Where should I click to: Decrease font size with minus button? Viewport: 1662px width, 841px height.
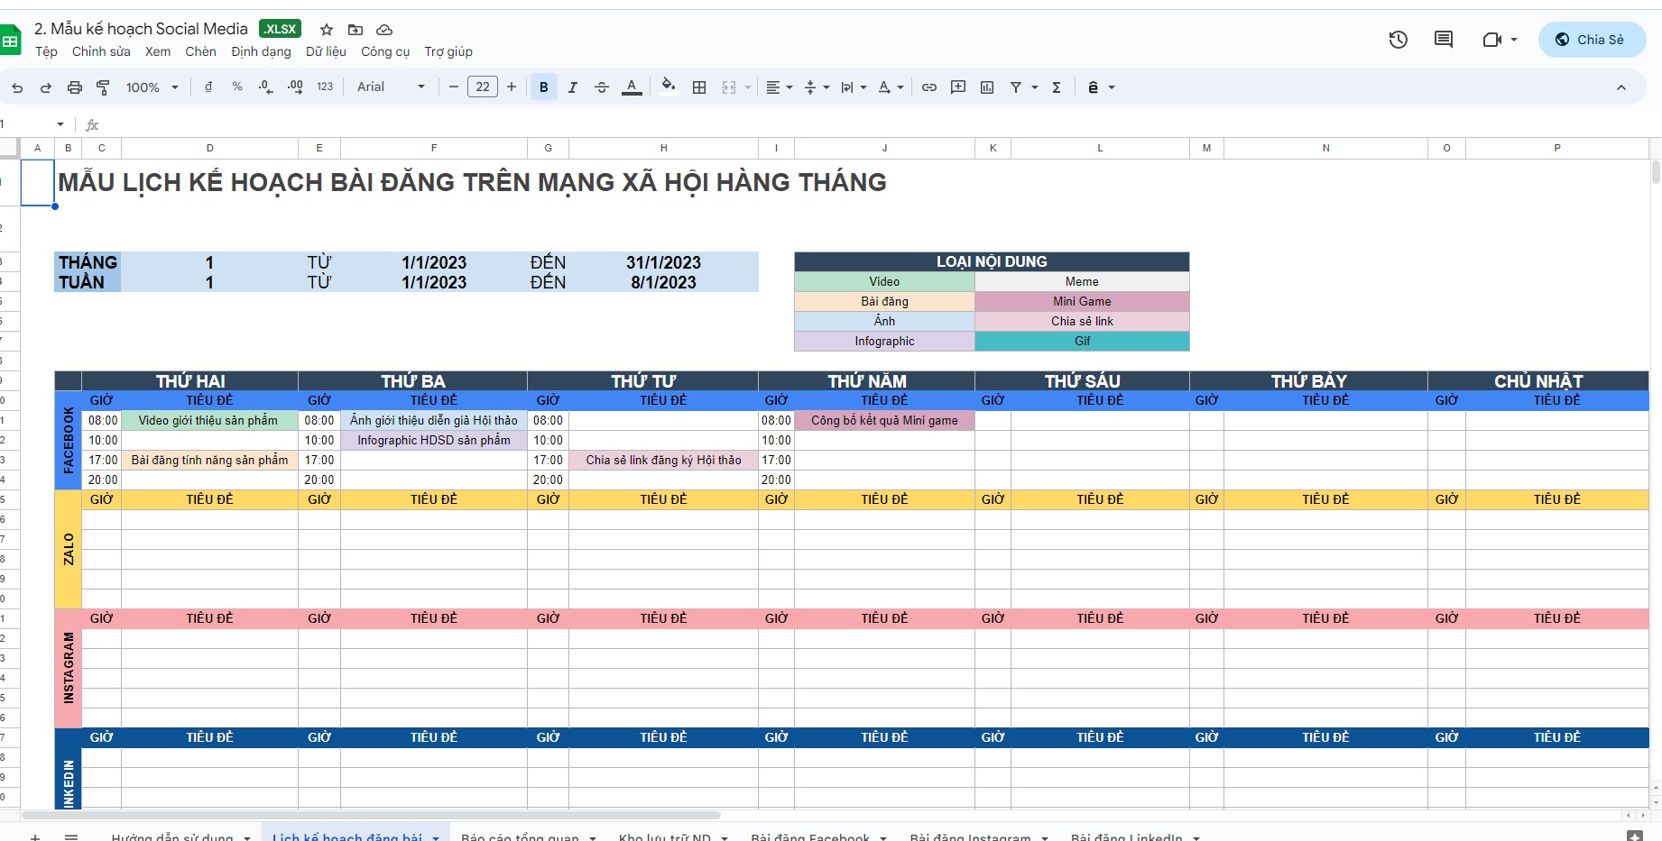coord(454,87)
